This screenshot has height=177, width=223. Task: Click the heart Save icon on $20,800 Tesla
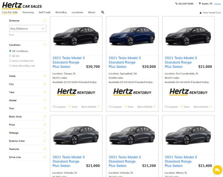coord(126,107)
